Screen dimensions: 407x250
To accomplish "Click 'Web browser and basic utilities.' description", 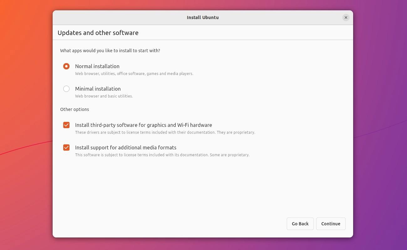I will click(104, 96).
